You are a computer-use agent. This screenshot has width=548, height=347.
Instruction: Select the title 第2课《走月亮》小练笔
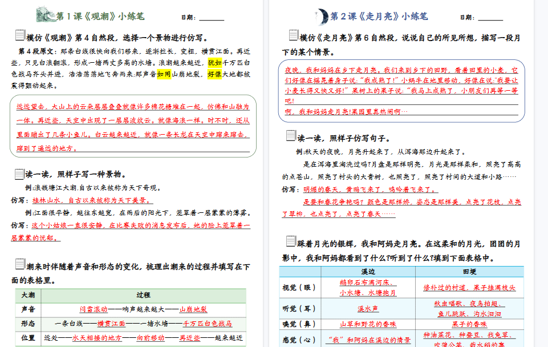(x=379, y=17)
